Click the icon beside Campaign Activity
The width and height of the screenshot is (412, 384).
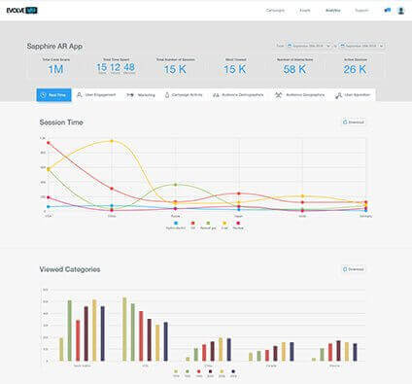pyautogui.click(x=167, y=95)
